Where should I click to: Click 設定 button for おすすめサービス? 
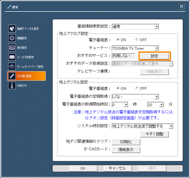pyautogui.click(x=155, y=56)
